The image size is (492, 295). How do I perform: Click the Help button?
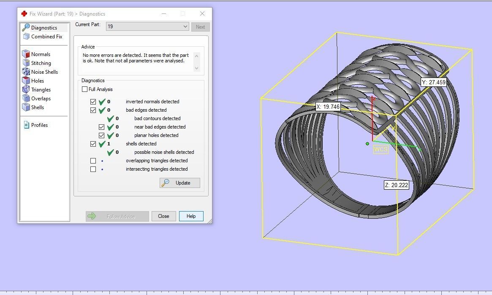click(x=191, y=216)
